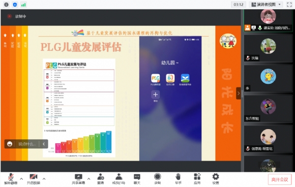Select the 东方智能 participant tile

pos(268,109)
